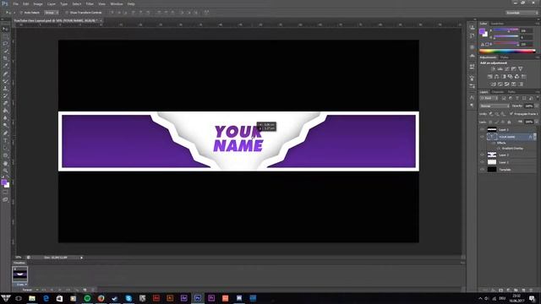Select the Move tool in the toolbox
Screen dimensions: 541x304
tap(5, 29)
